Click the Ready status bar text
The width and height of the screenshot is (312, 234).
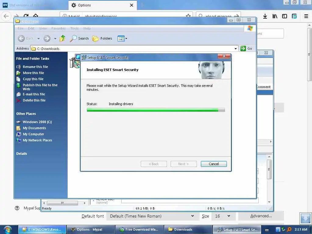[x=47, y=208]
